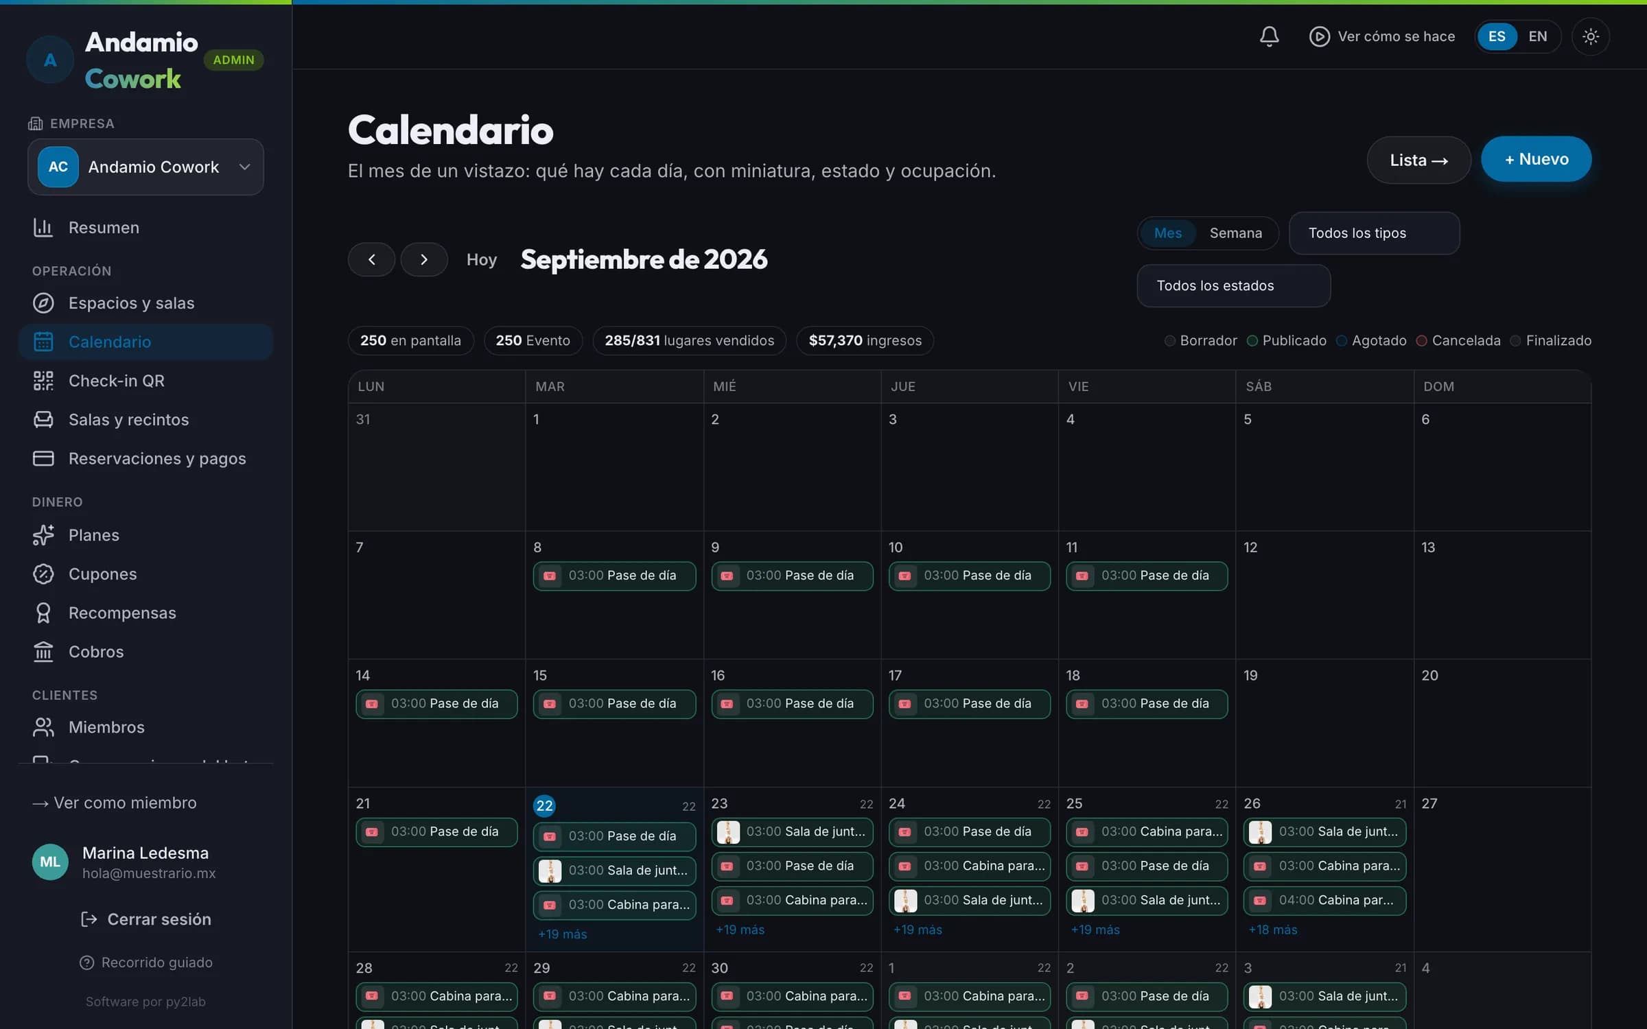Click the Recompensas award icon
This screenshot has width=1647, height=1029.
tap(43, 613)
